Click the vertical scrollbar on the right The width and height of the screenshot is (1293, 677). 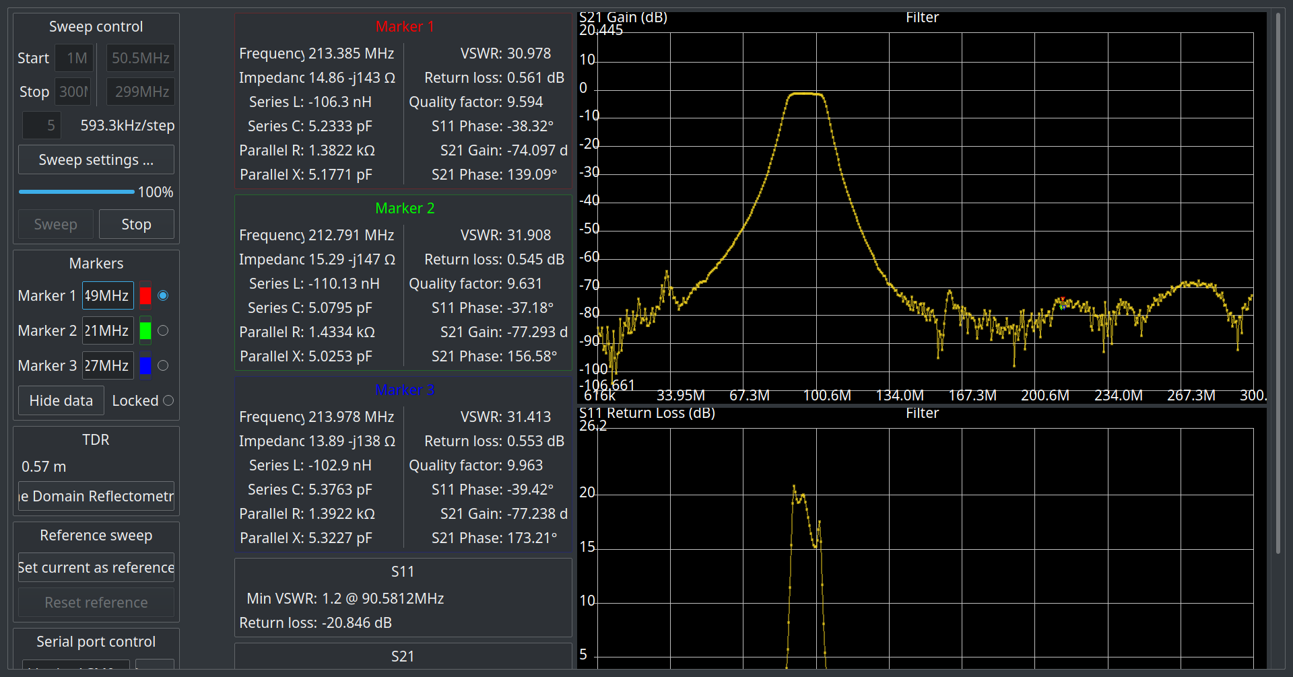coord(1278,283)
